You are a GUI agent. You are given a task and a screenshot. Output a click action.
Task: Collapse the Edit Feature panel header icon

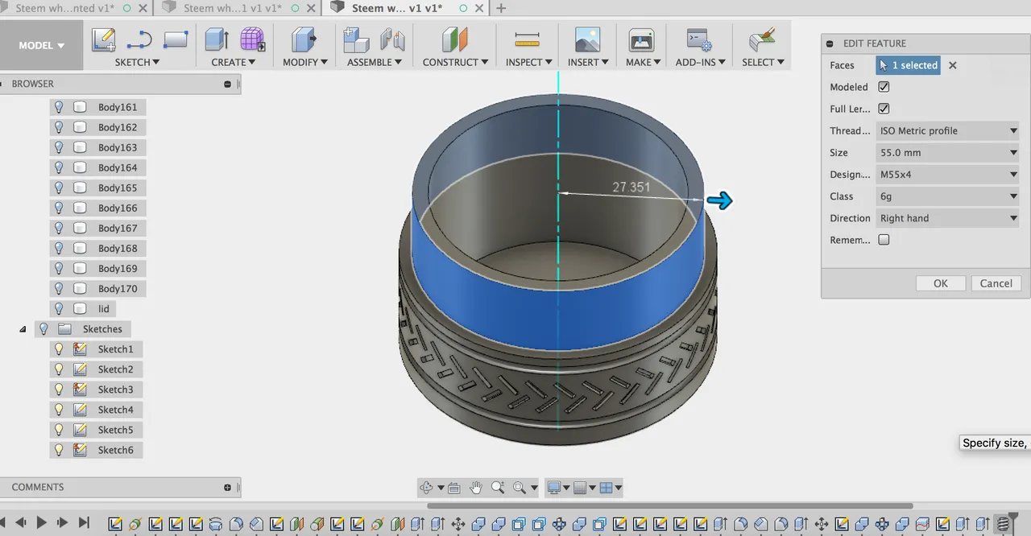(x=830, y=43)
